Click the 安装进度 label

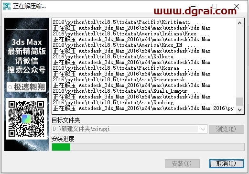pyautogui.click(x=63, y=139)
